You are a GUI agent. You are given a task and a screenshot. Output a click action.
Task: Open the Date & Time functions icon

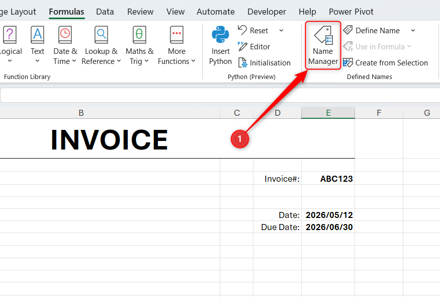point(65,35)
